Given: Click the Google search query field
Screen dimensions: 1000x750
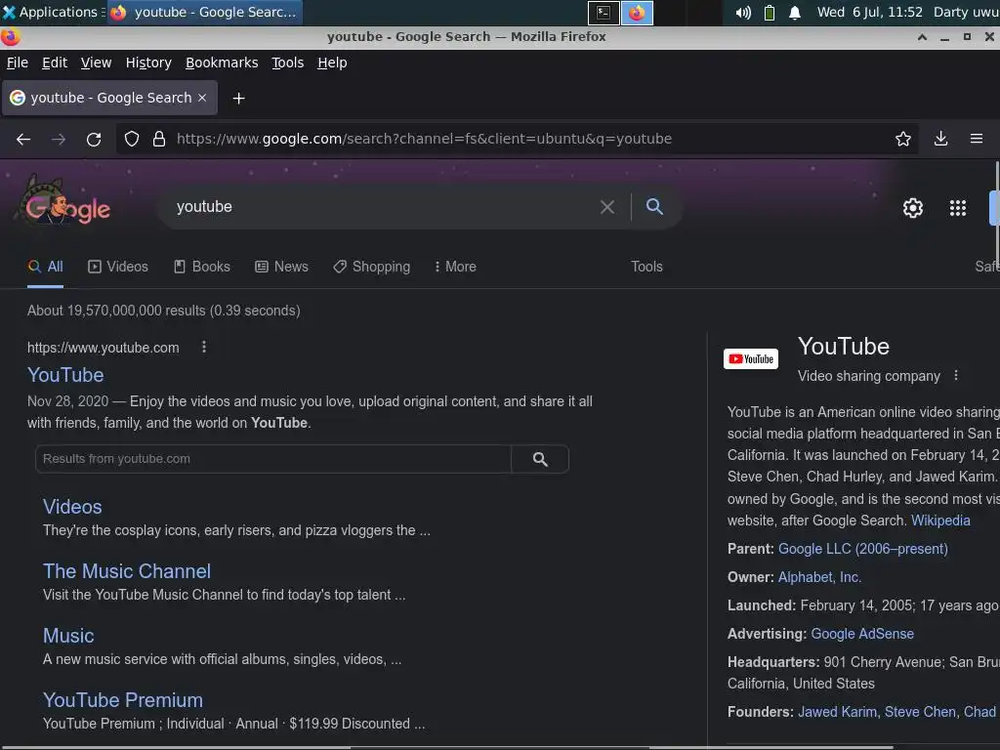Looking at the screenshot, I should (383, 207).
